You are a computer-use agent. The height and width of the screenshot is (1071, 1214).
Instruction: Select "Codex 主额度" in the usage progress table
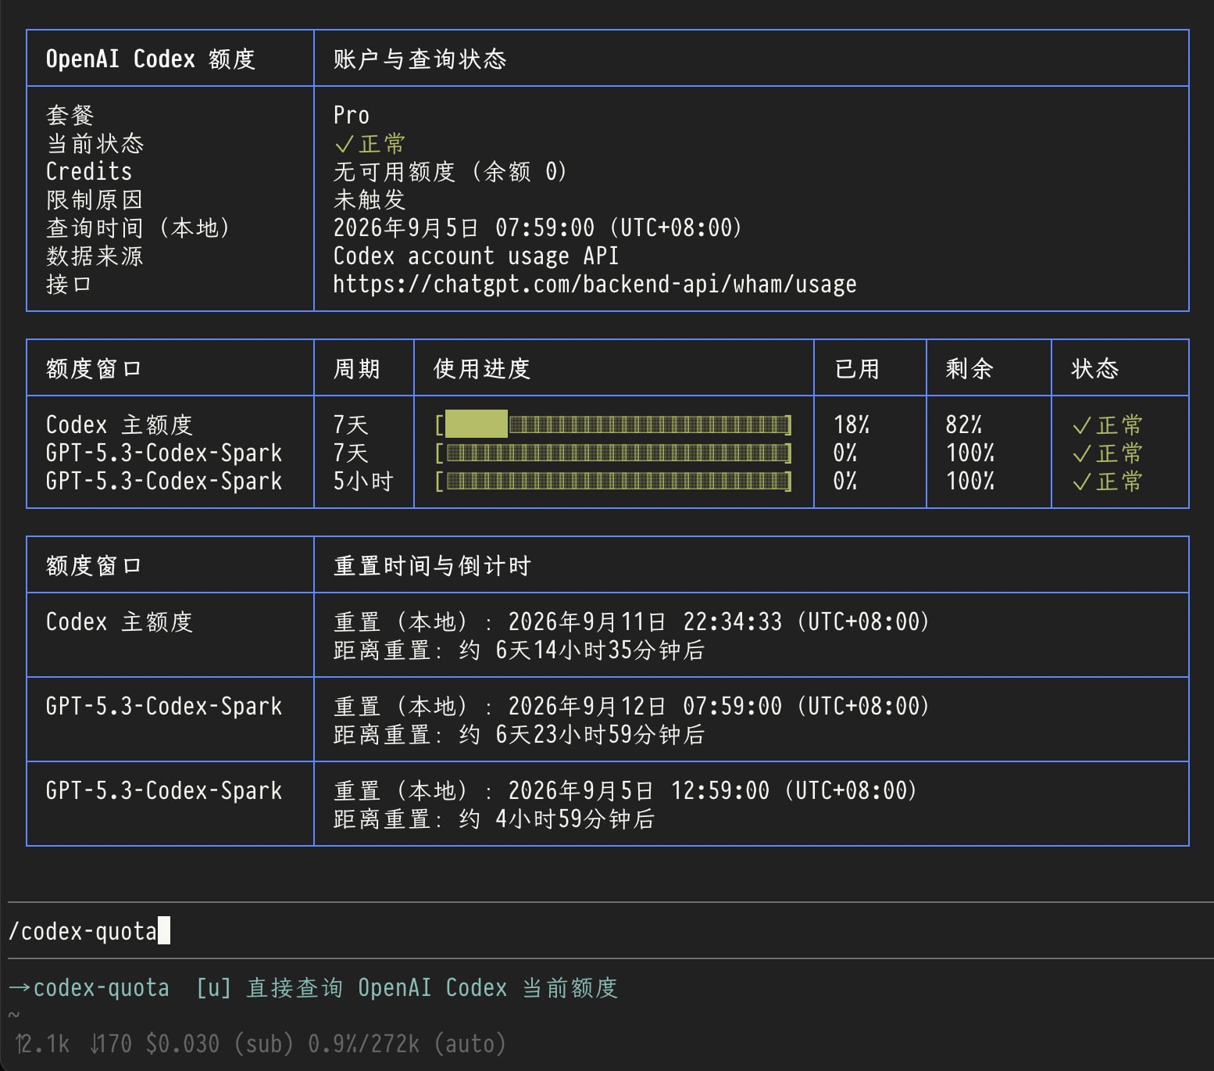tap(120, 424)
